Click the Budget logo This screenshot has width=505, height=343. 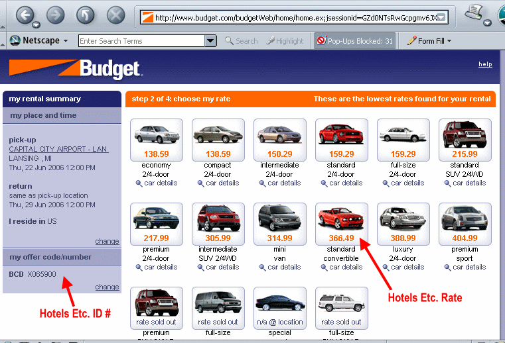coord(75,68)
